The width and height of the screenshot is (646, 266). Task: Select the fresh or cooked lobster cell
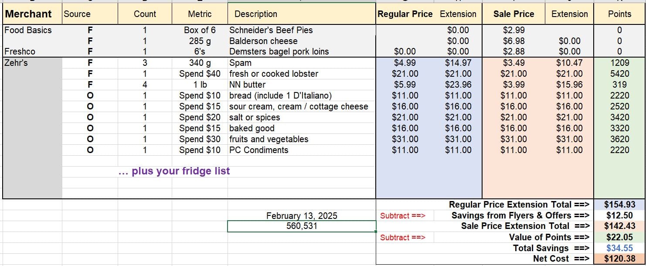pyautogui.click(x=302, y=74)
